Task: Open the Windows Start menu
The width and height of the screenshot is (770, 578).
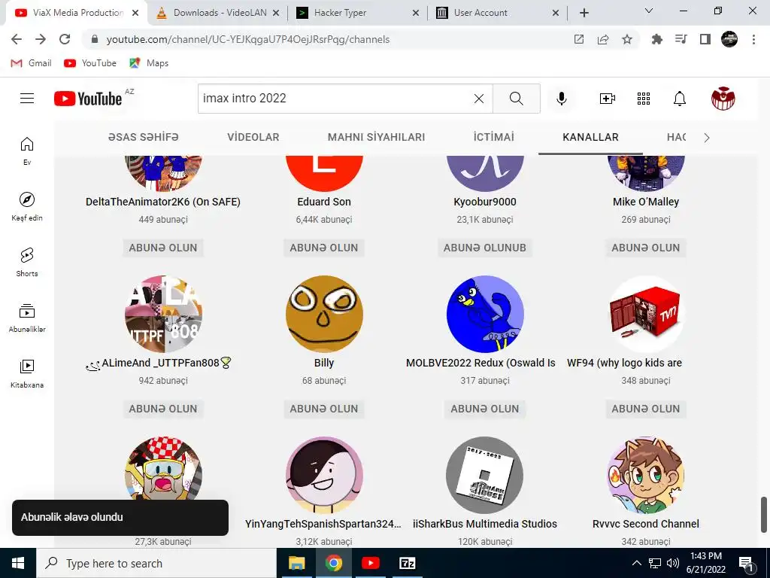Action: (x=18, y=563)
